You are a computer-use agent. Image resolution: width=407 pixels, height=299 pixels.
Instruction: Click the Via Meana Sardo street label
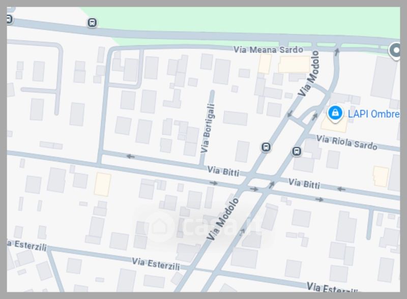(268, 49)
